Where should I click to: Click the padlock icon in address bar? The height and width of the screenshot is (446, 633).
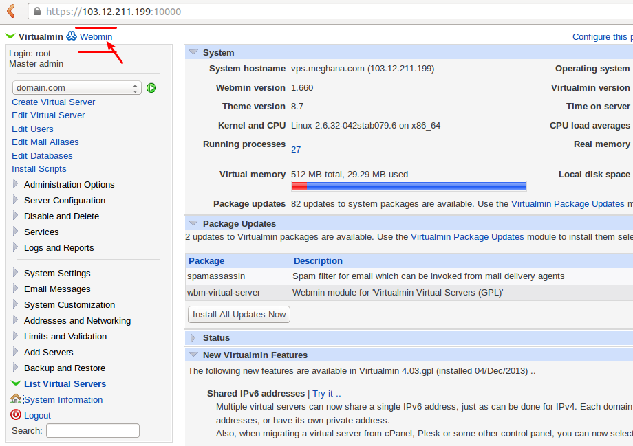[x=36, y=11]
